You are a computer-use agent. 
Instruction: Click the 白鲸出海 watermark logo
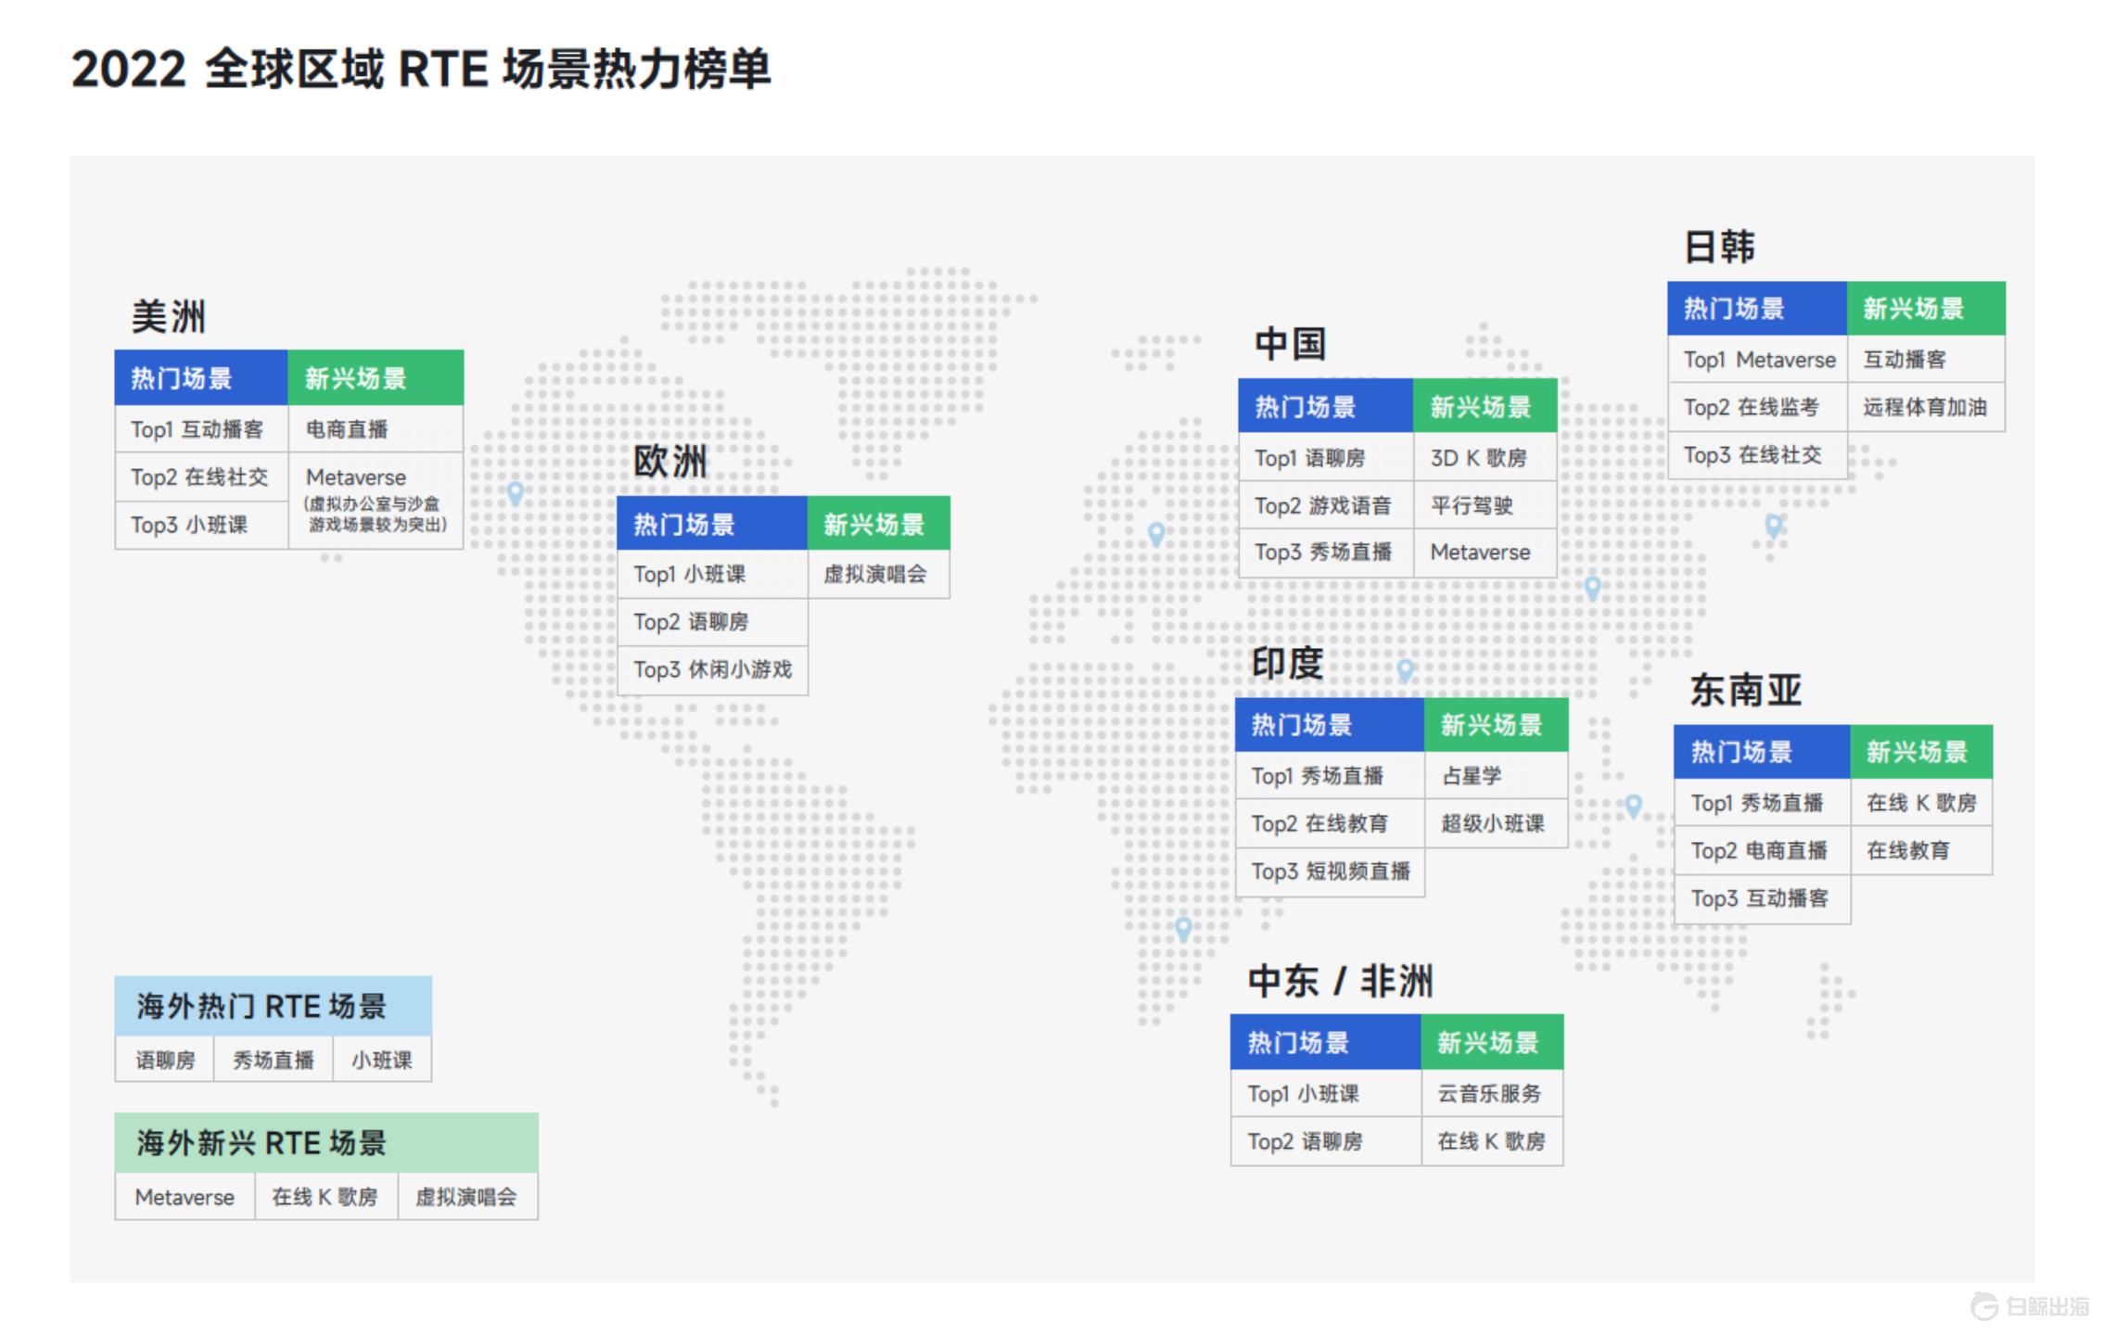pos(2031,1305)
